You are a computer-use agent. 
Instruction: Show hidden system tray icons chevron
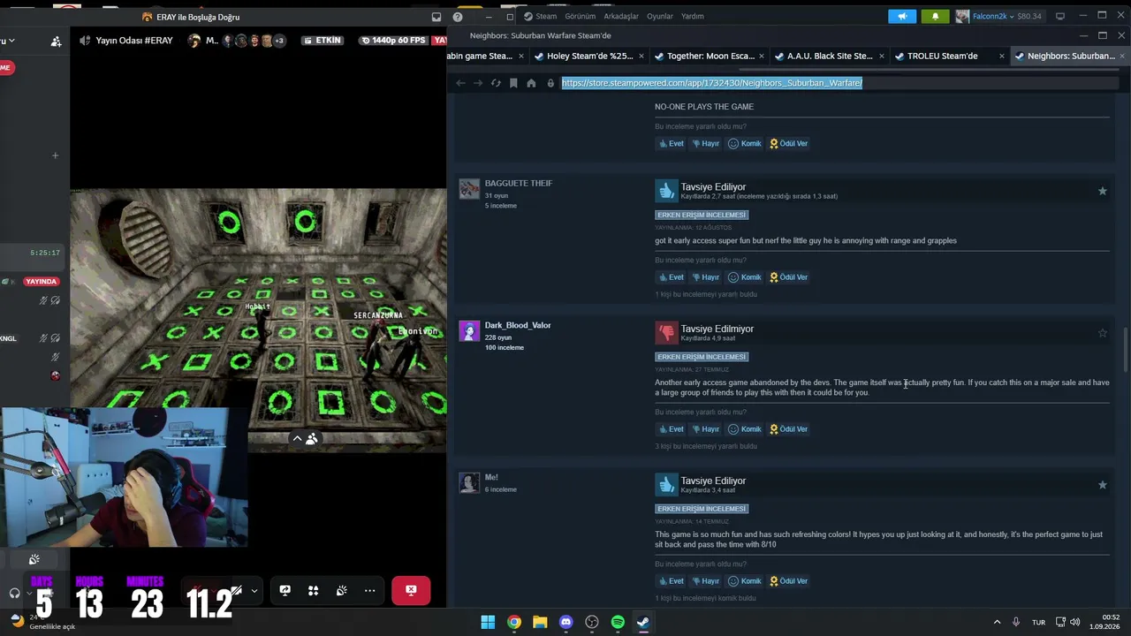click(x=997, y=622)
